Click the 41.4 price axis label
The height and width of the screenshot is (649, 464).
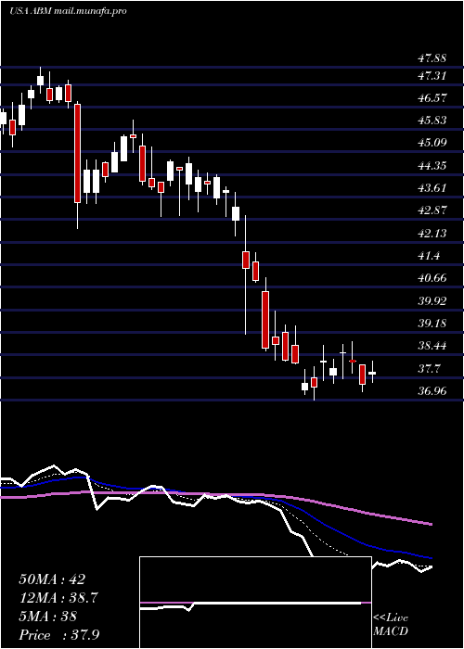(x=429, y=256)
